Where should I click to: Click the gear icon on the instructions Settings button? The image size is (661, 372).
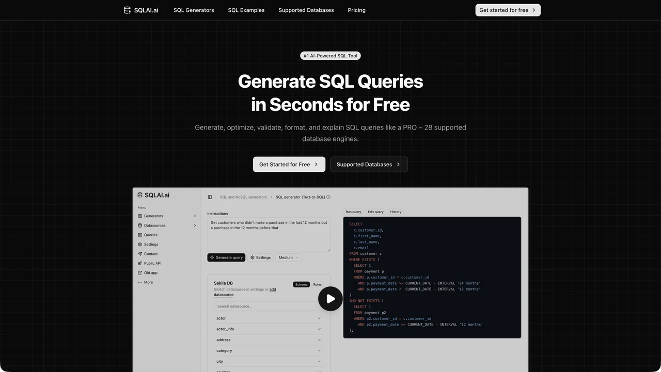click(253, 257)
